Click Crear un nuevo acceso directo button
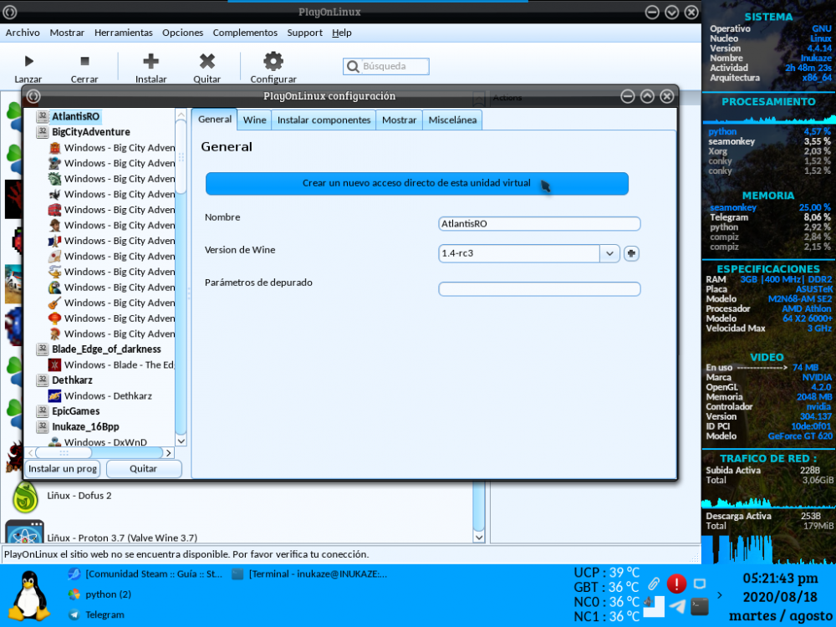Screen dimensions: 836x627 pyautogui.click(x=416, y=183)
